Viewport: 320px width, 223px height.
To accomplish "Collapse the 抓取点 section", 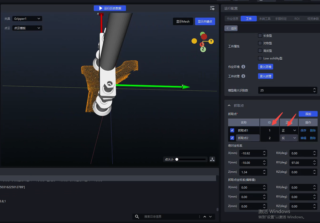I will pyautogui.click(x=229, y=106).
